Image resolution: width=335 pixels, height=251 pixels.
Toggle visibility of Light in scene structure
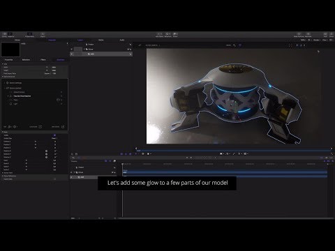[61, 104]
